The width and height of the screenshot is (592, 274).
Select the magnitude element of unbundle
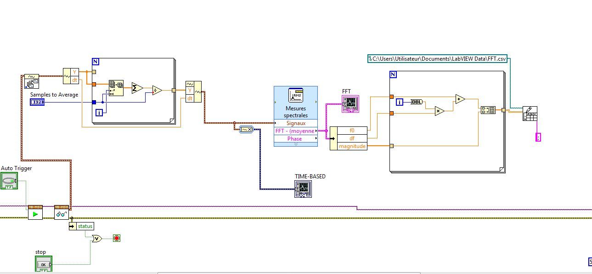coord(352,146)
